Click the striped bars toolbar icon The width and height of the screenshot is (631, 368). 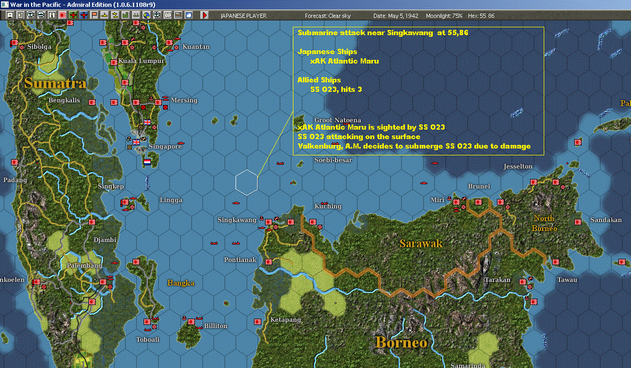178,15
